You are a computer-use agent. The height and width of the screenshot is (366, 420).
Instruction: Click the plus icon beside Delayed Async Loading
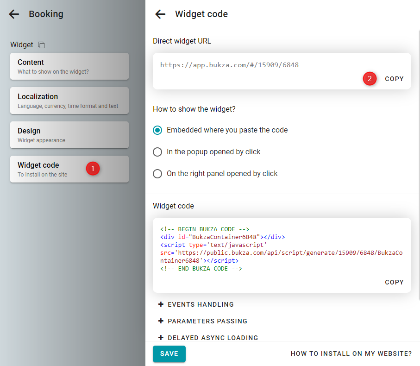pos(161,338)
